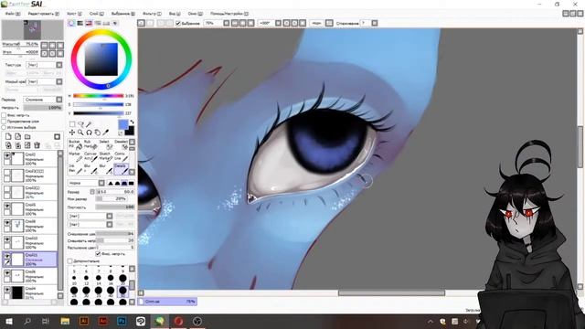Select the rotate view tool
Screen dimensions: 585x329
pyautogui.click(x=90, y=133)
